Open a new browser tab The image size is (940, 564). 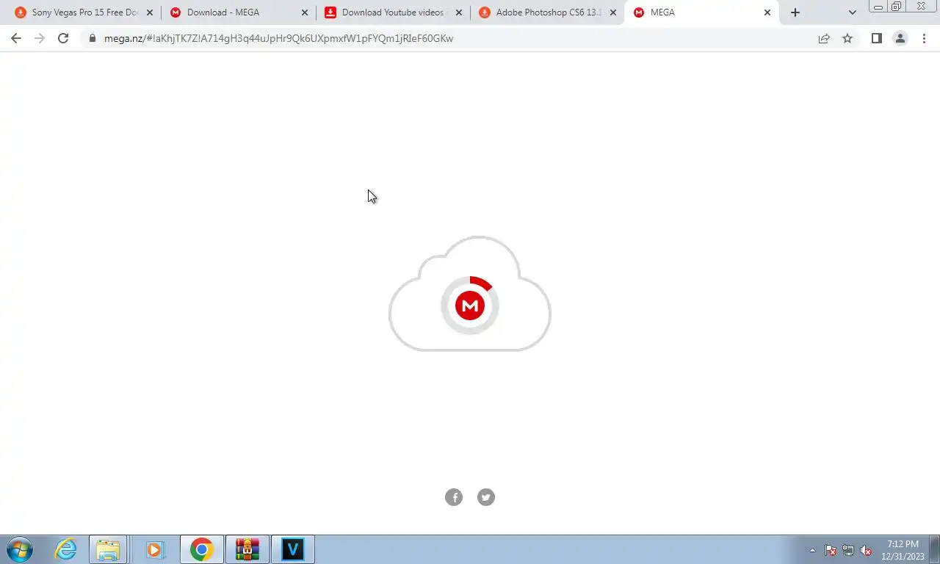point(795,12)
